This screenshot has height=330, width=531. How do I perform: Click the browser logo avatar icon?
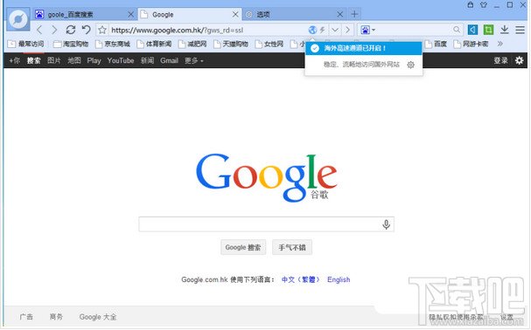pos(18,19)
